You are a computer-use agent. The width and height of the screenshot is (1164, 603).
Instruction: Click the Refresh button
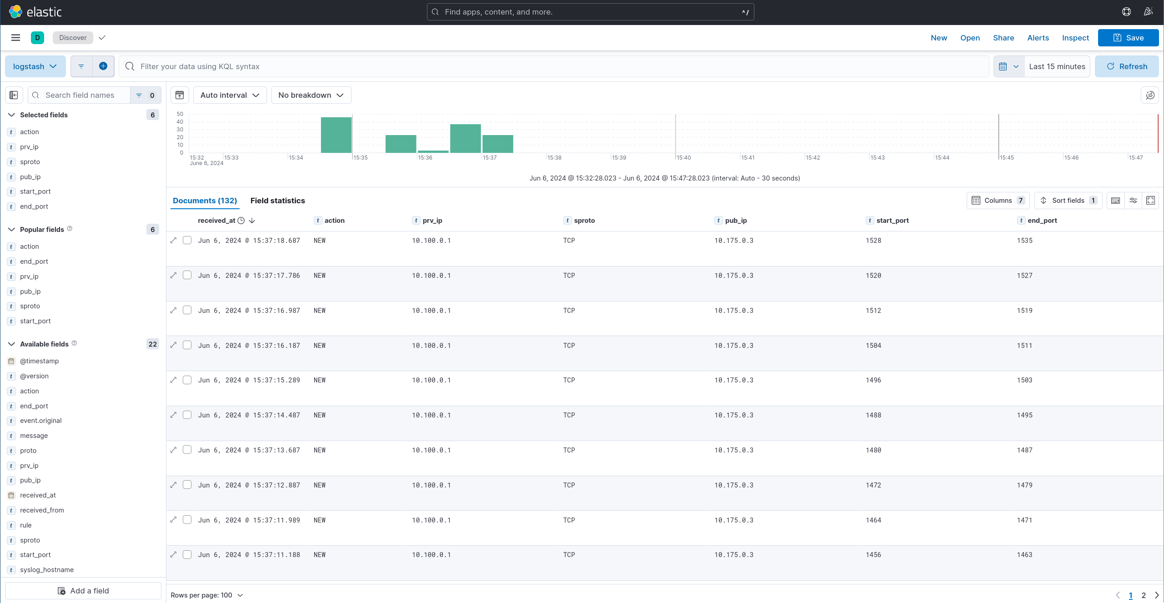point(1126,66)
